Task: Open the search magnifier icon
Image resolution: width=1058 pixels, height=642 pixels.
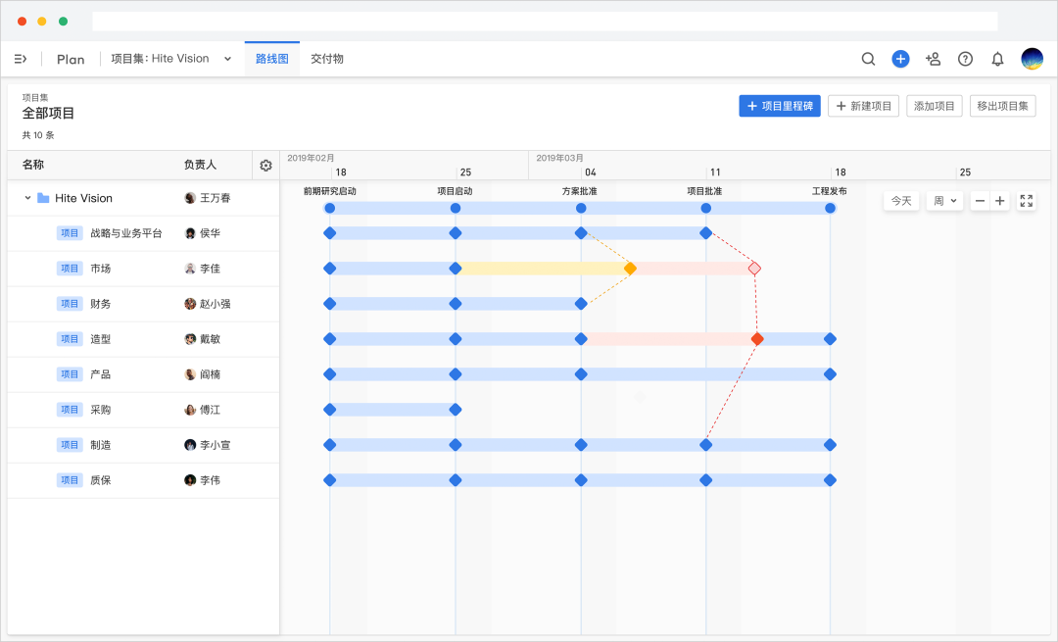Action: [x=868, y=59]
